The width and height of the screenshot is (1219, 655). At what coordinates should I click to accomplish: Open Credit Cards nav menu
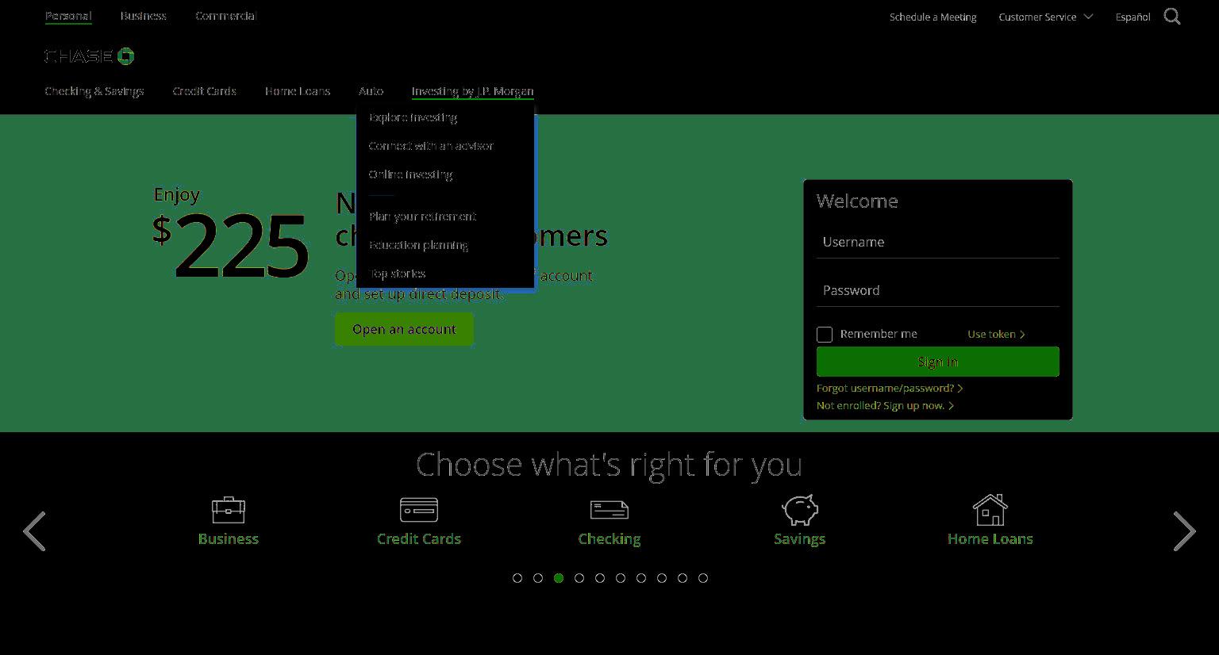point(205,91)
